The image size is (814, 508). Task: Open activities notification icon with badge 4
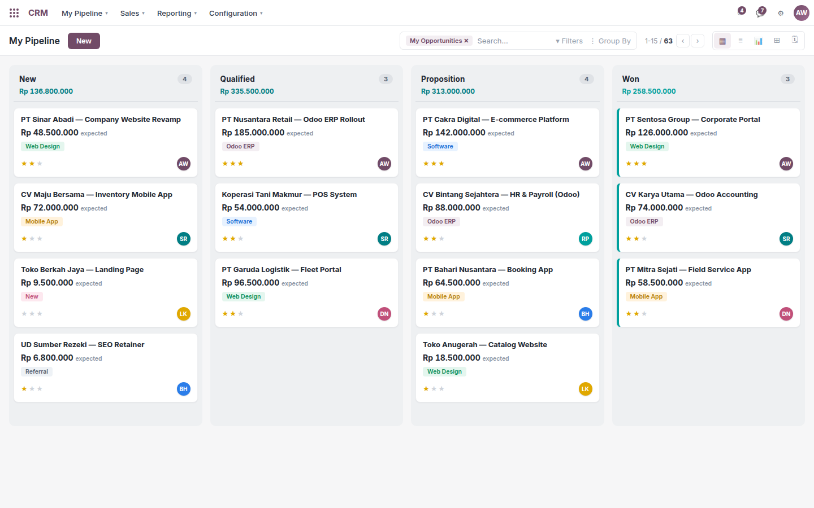(742, 11)
